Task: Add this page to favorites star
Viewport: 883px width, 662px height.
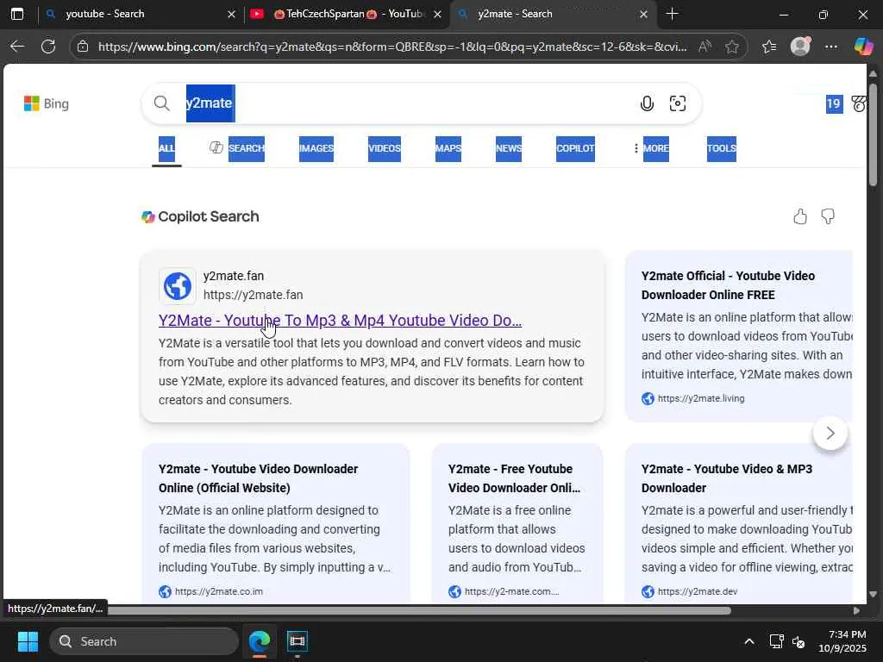Action: [732, 47]
